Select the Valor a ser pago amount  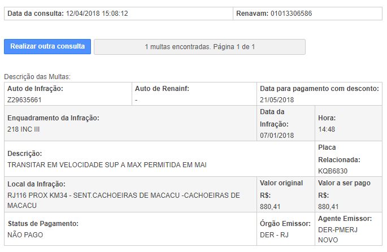[328, 206]
